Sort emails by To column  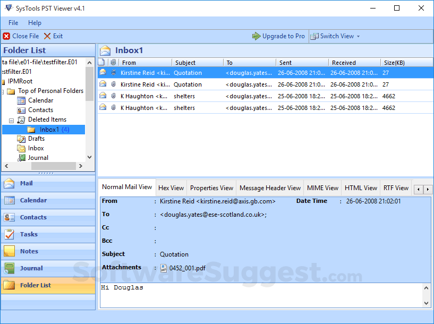pyautogui.click(x=250, y=63)
